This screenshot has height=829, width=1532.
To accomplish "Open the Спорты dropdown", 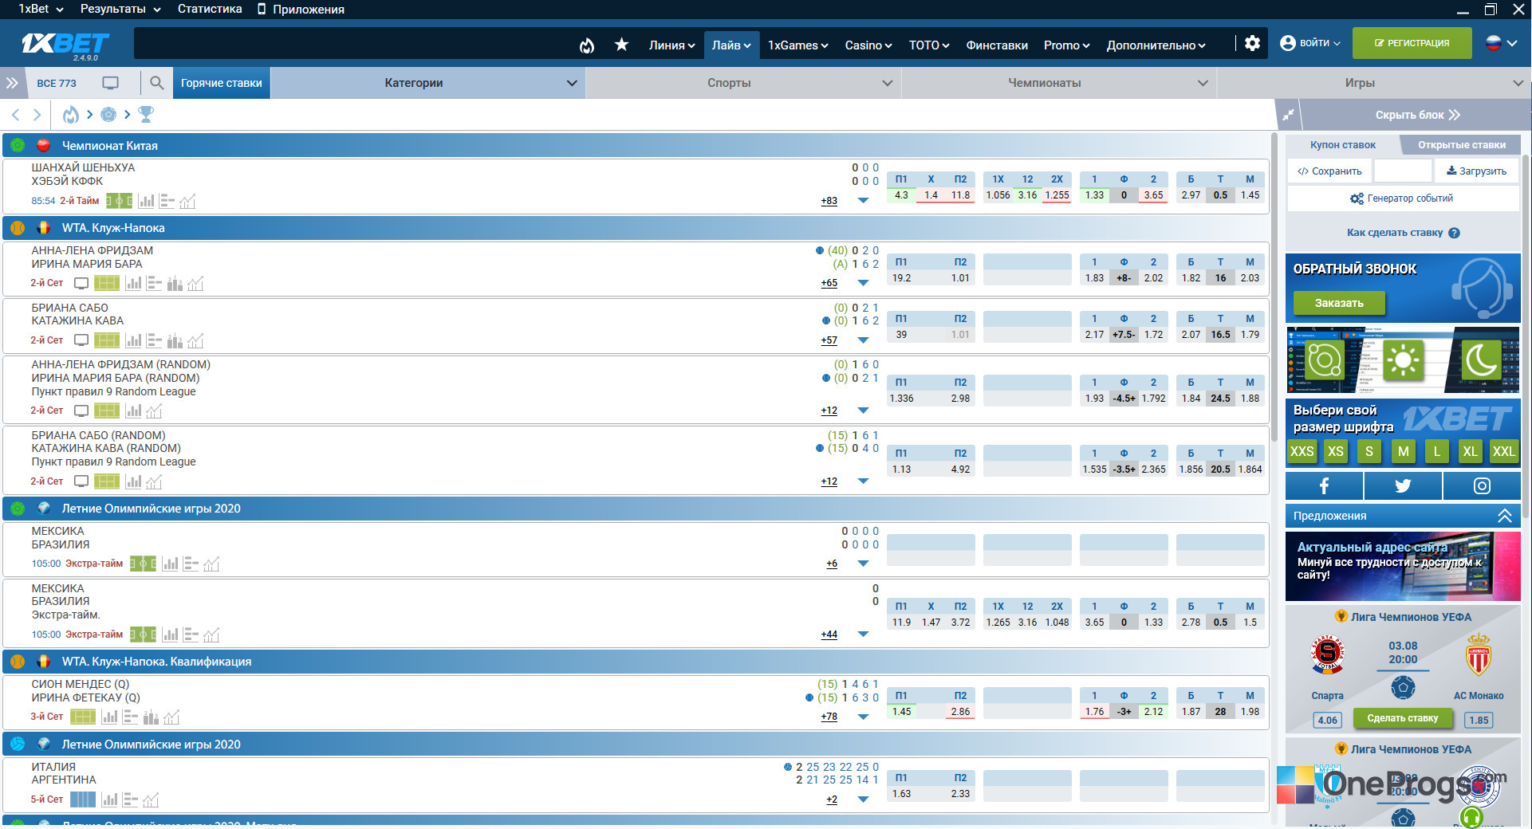I will [744, 83].
